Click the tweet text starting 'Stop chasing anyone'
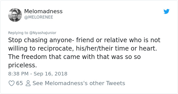The height and width of the screenshot is (94, 178). tap(84, 53)
